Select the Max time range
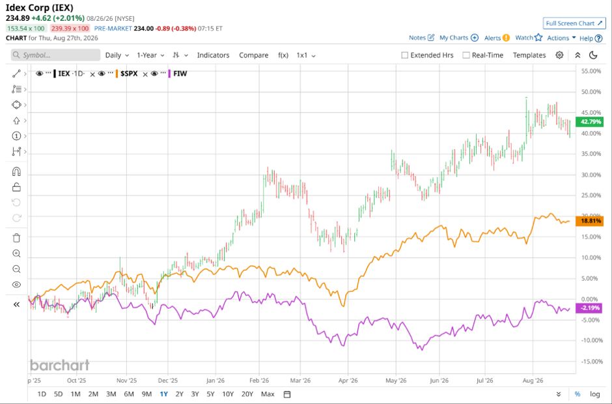This screenshot has height=404, width=612. pyautogui.click(x=268, y=394)
